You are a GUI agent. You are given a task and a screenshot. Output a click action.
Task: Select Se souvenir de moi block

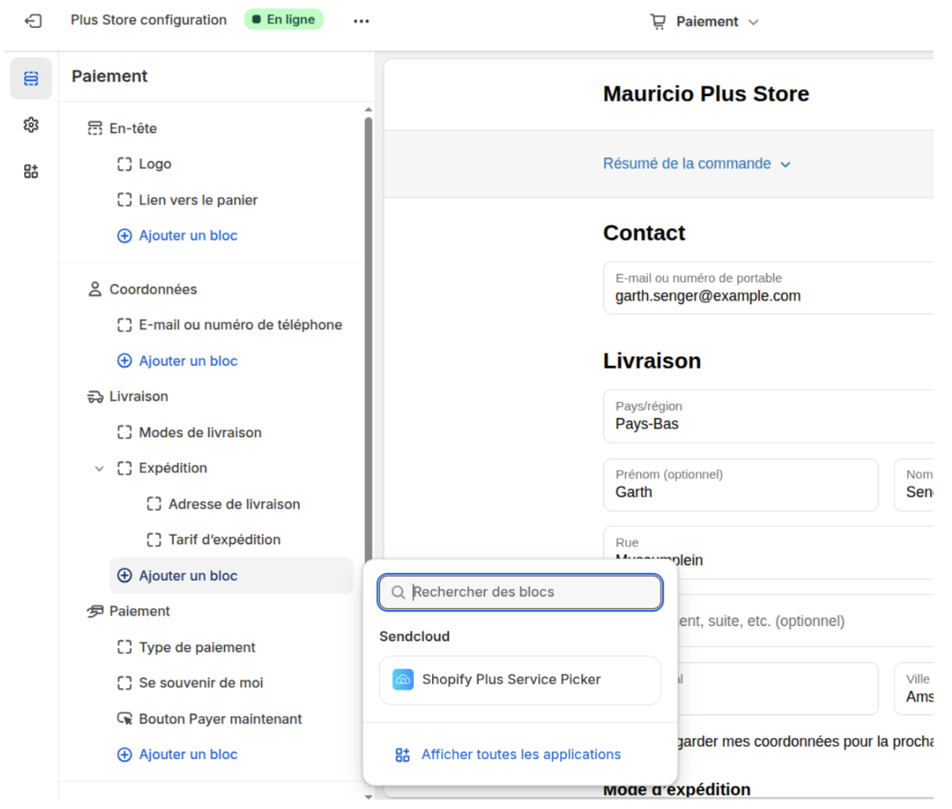(201, 683)
